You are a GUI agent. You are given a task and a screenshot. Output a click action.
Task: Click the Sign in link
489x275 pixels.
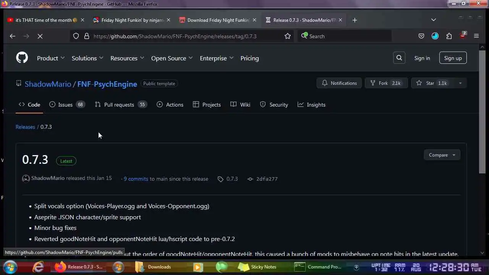422,58
